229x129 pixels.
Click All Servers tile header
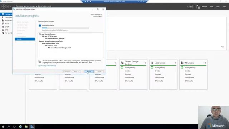pyautogui.click(x=193, y=63)
